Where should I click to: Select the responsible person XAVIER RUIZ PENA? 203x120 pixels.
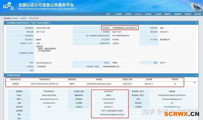click(49, 95)
